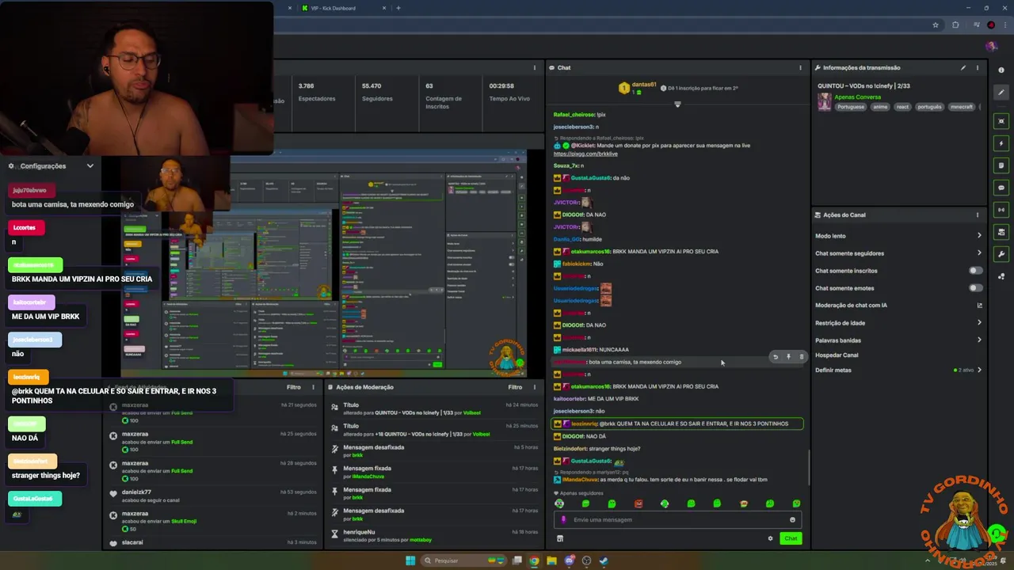Viewport: 1014px width, 570px height.
Task: Click username iMandaChuva in chat
Action: tap(581, 480)
